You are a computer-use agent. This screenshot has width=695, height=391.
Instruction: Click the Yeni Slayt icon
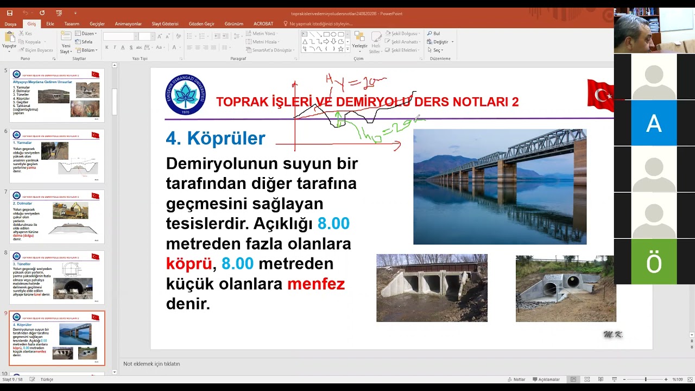click(x=66, y=36)
